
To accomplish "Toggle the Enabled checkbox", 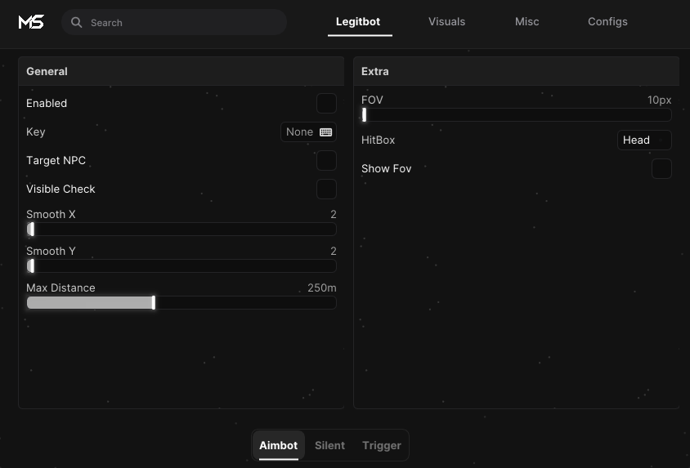I will coord(326,103).
